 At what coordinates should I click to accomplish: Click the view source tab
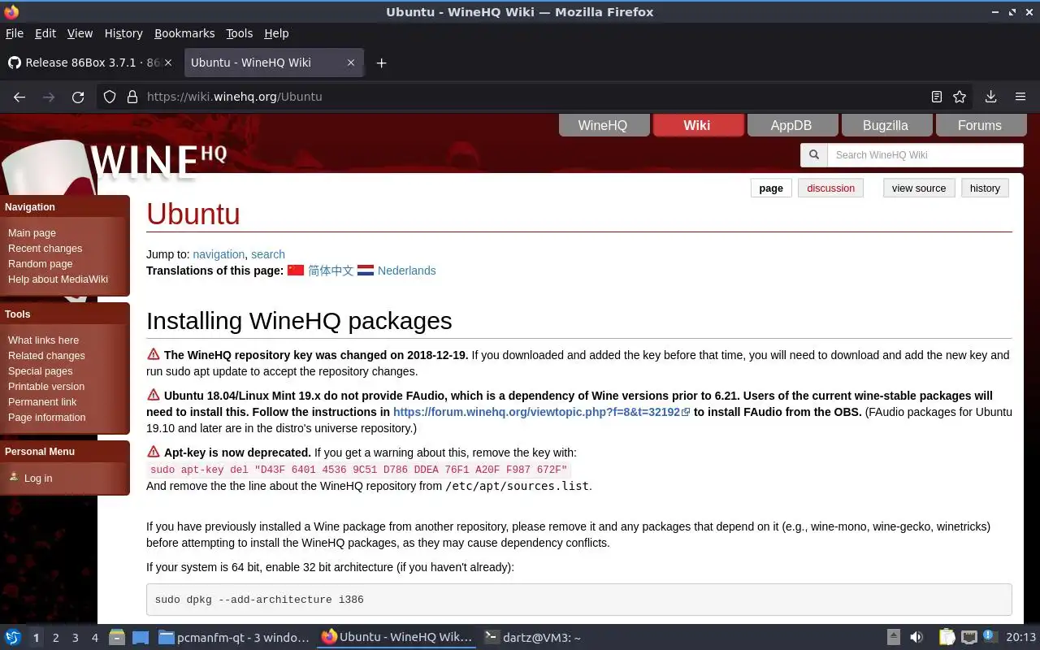point(919,188)
